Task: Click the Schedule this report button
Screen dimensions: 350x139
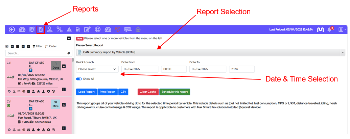Action: click(174, 92)
